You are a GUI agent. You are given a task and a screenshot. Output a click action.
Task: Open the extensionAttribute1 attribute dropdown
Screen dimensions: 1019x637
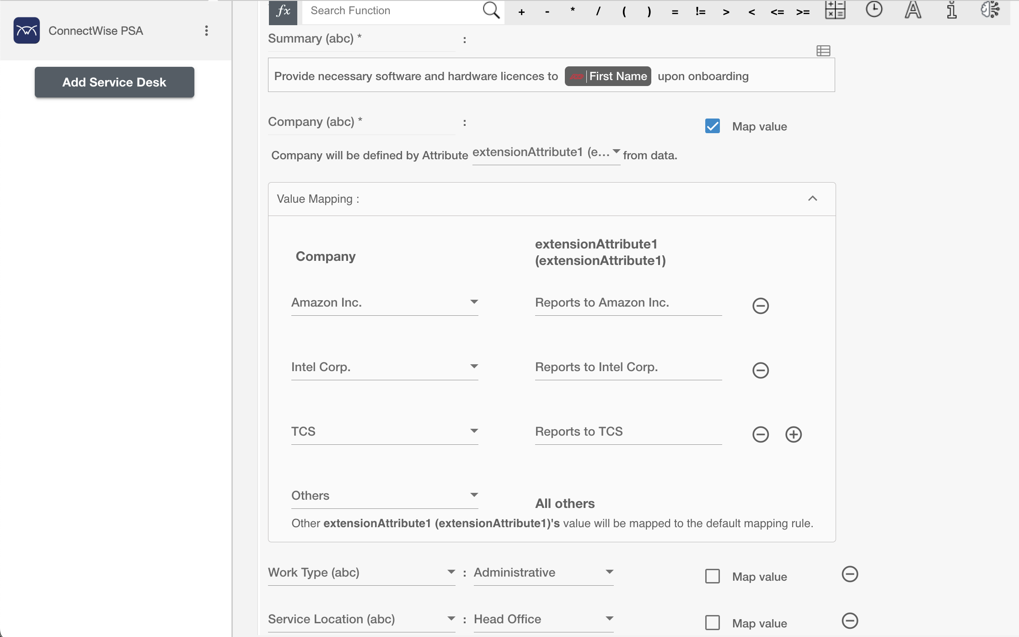[x=546, y=153]
